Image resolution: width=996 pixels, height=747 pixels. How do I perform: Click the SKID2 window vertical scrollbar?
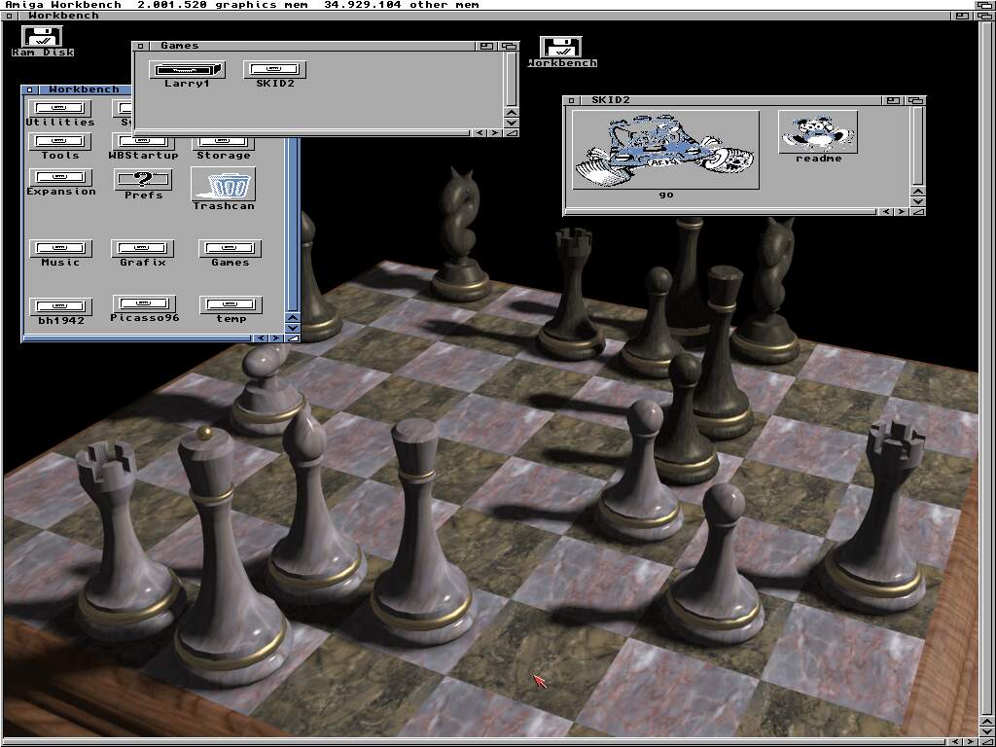click(918, 146)
